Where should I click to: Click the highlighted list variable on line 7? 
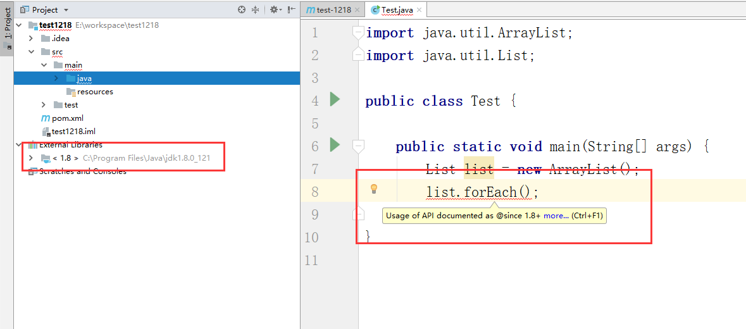[479, 170]
